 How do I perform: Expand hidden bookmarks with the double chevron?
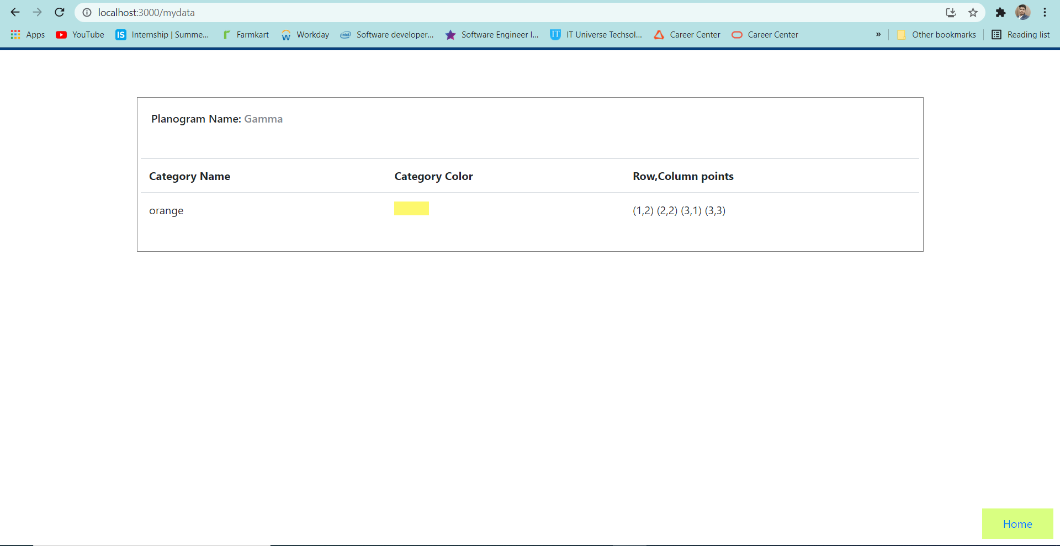click(x=878, y=35)
